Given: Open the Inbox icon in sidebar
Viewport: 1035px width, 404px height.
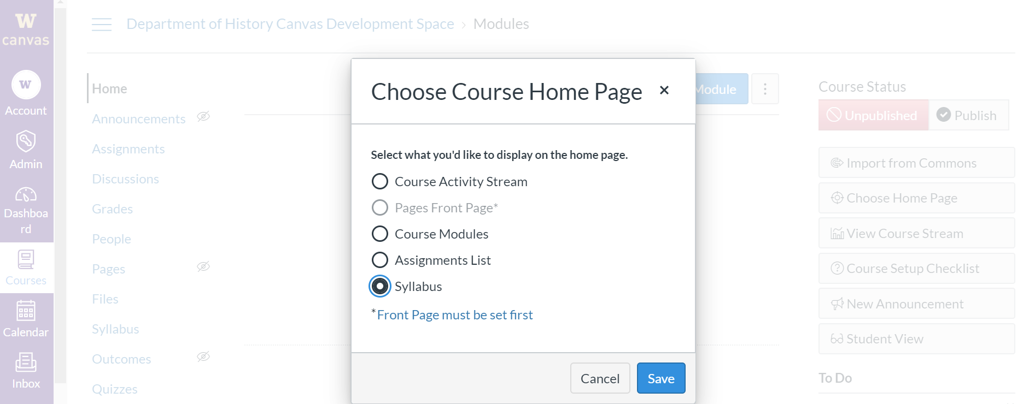Looking at the screenshot, I should click(x=26, y=362).
